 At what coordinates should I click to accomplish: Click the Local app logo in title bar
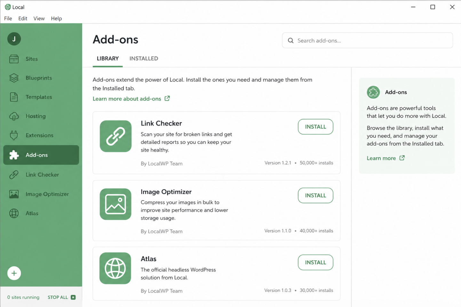point(8,7)
